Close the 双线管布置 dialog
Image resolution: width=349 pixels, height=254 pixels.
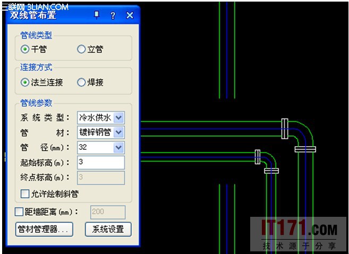pos(130,15)
